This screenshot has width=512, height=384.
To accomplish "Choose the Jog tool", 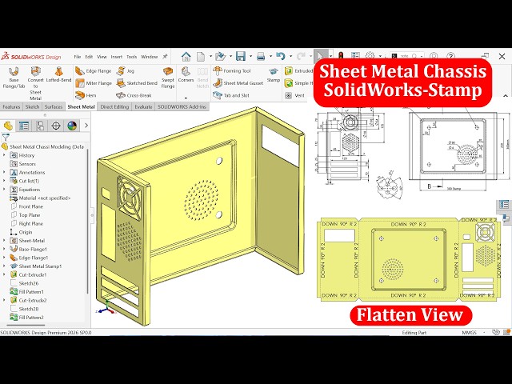I will click(x=126, y=71).
